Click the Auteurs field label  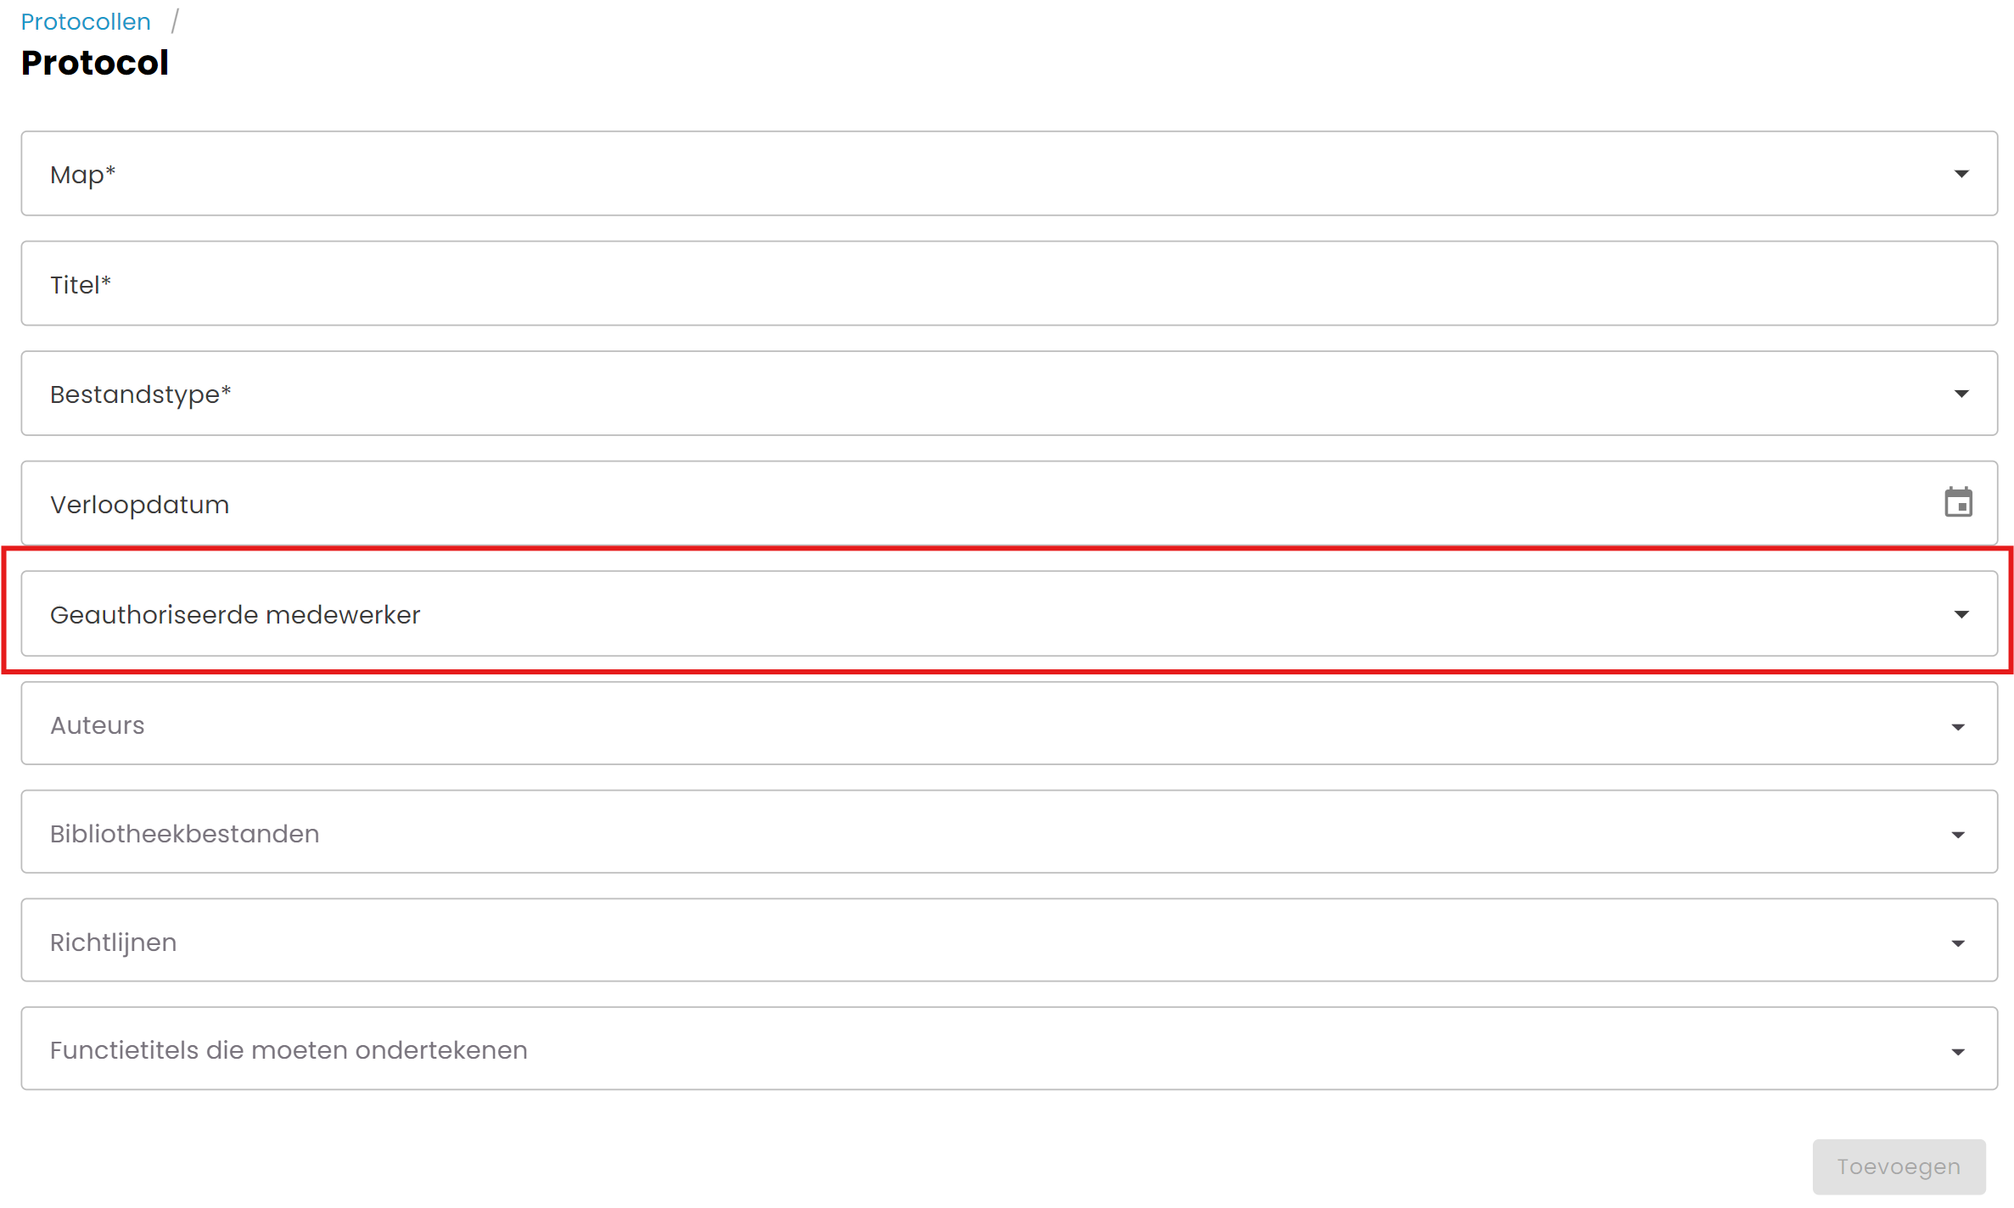[98, 725]
